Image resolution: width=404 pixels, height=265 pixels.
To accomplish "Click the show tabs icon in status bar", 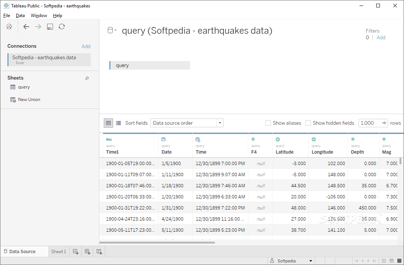I will click(399, 261).
